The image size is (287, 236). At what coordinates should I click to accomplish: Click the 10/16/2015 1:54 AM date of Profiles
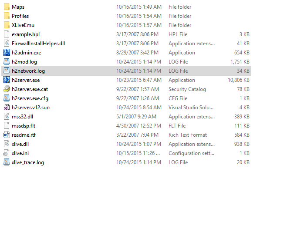[139, 16]
